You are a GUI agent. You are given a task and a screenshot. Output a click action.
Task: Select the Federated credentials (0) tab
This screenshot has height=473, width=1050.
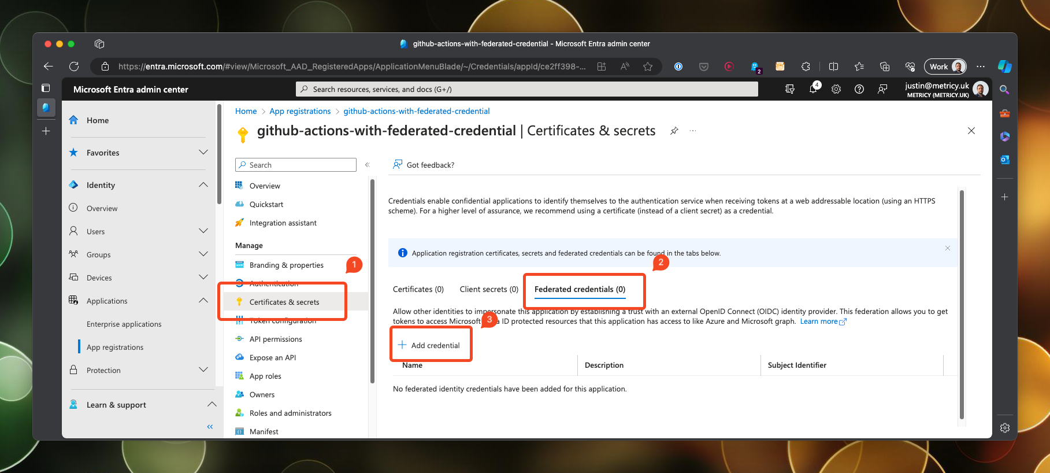click(x=580, y=289)
